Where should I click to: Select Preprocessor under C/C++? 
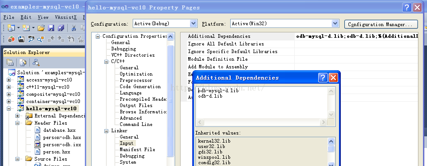tap(136, 80)
